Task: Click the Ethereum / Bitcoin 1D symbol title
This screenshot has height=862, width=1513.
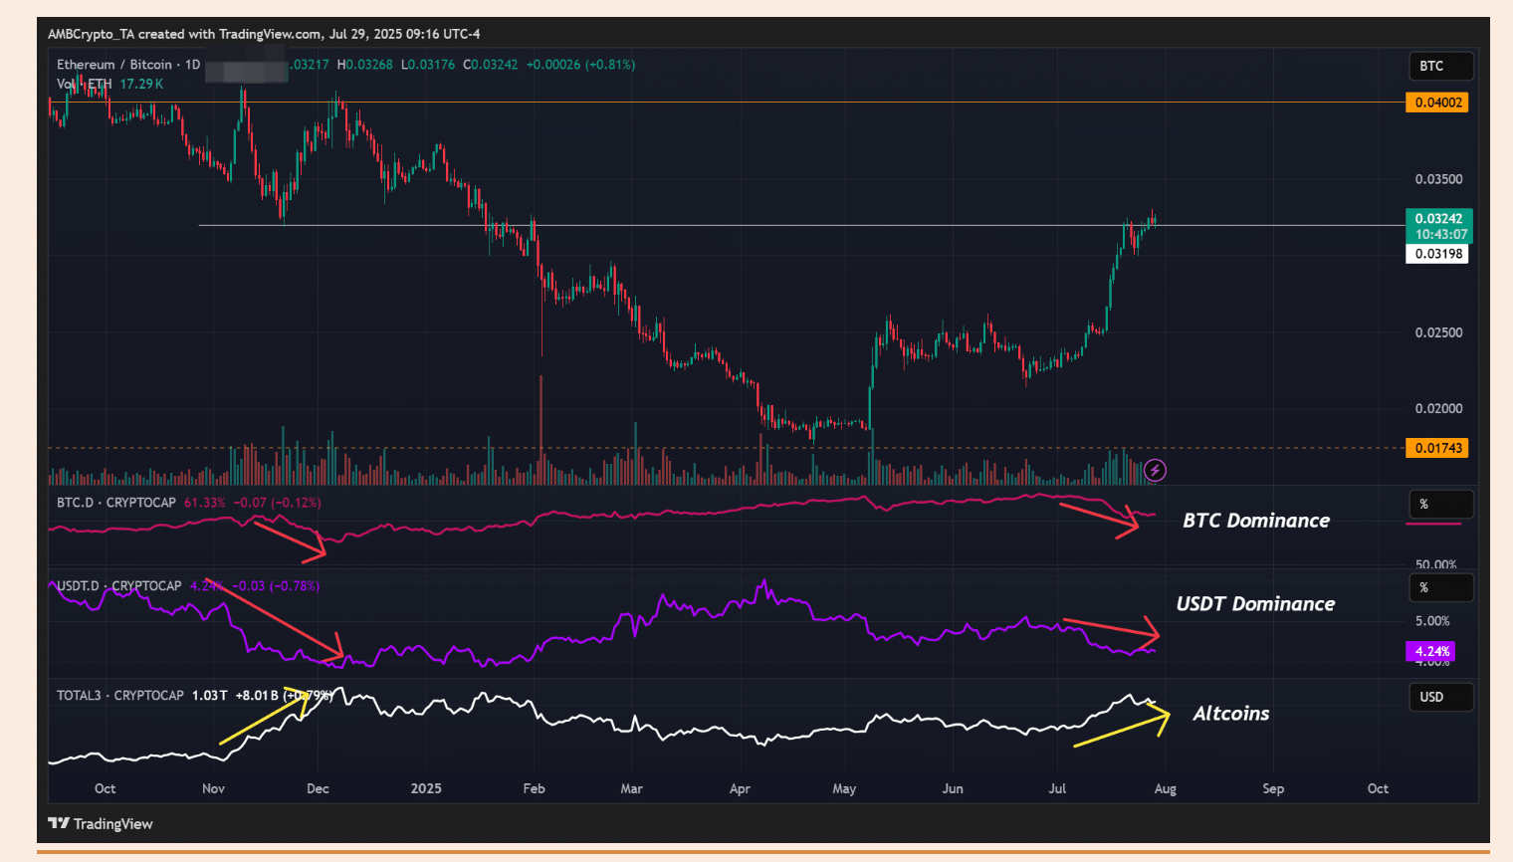Action: tap(127, 65)
